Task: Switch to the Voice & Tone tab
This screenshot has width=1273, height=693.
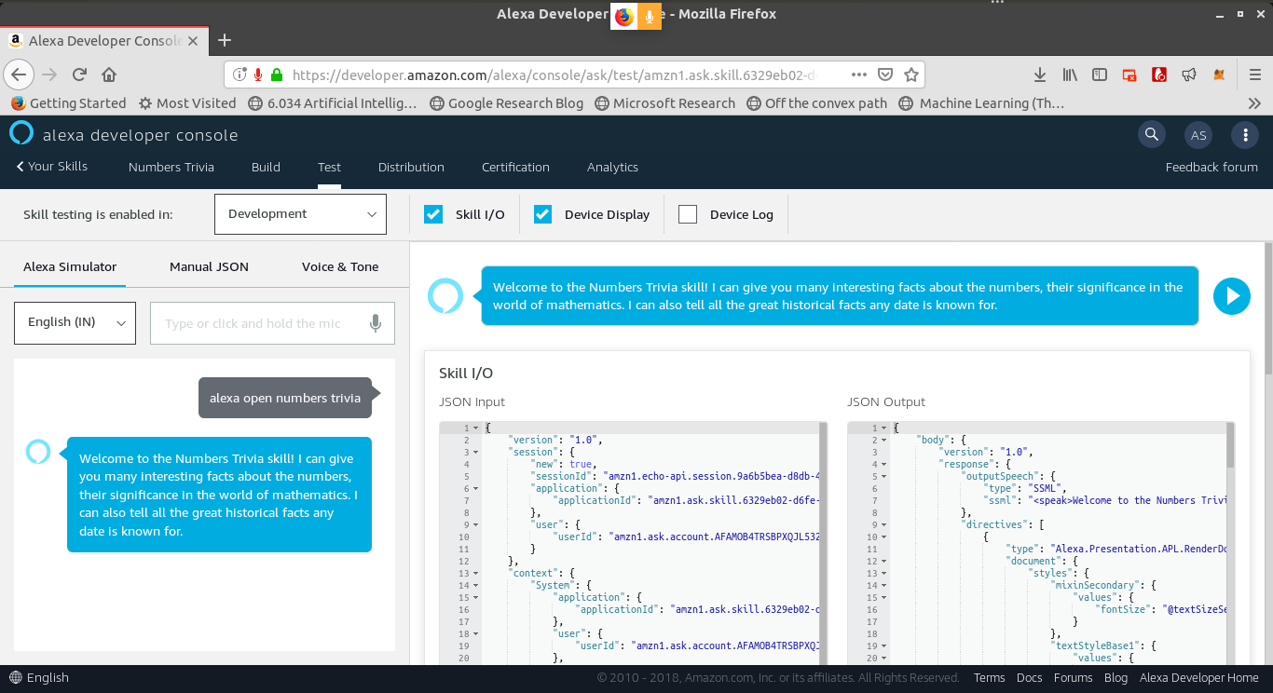Action: coord(340,266)
